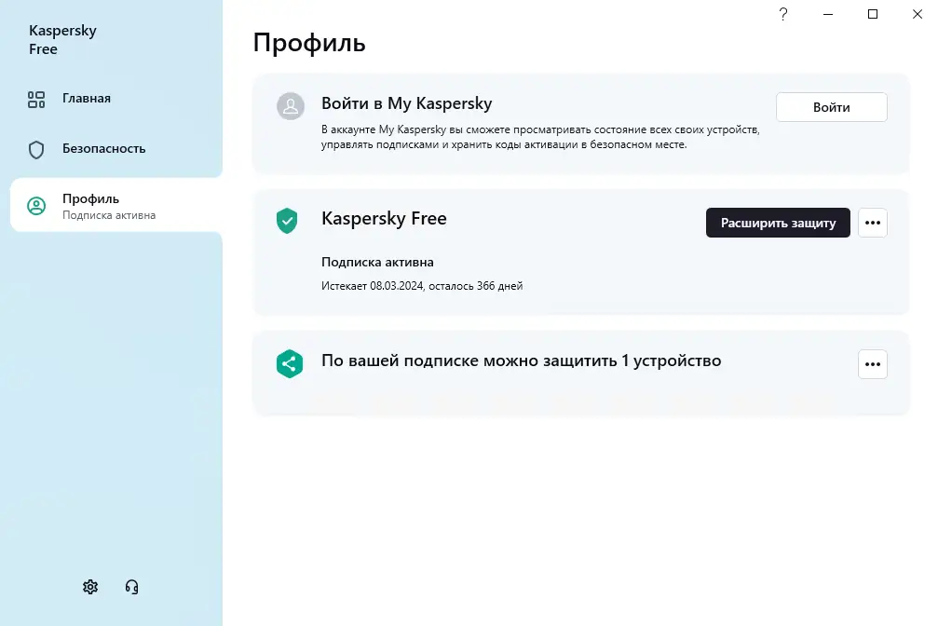Image resolution: width=938 pixels, height=626 pixels.
Task: Open more options for Kaspersky Free subscription
Action: [872, 223]
